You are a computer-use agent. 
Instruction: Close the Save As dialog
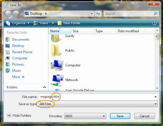(153, 4)
